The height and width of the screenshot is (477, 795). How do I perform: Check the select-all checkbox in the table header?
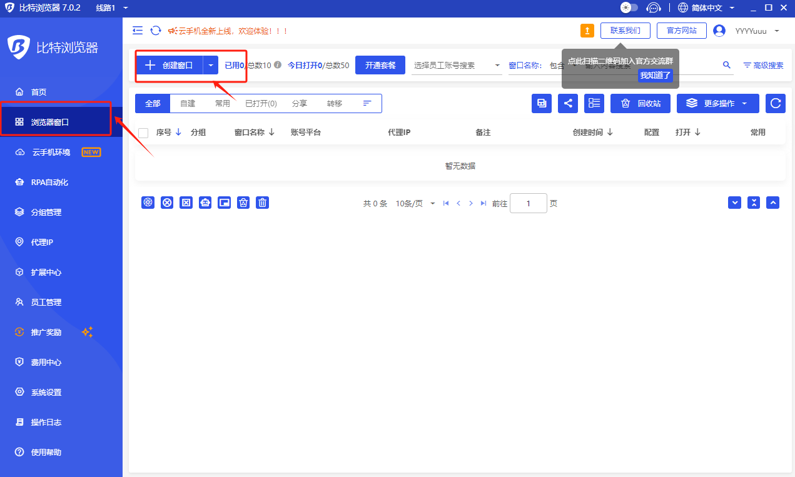tap(143, 133)
